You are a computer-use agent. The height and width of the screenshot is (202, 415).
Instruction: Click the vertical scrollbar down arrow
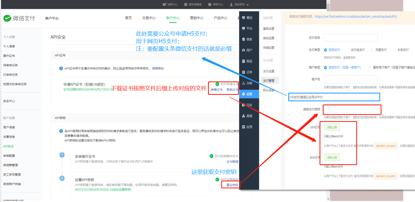tap(328, 199)
